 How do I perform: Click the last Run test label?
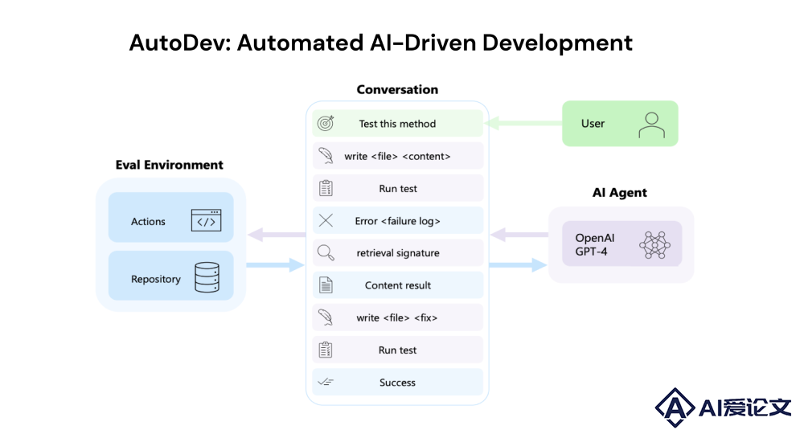click(x=397, y=350)
